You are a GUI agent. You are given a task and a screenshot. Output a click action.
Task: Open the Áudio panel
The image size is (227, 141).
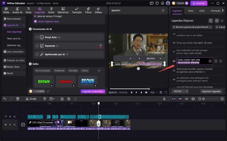coord(51,10)
